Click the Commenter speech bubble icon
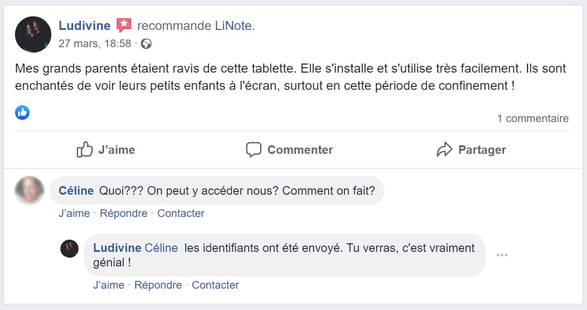The image size is (587, 310). [253, 149]
